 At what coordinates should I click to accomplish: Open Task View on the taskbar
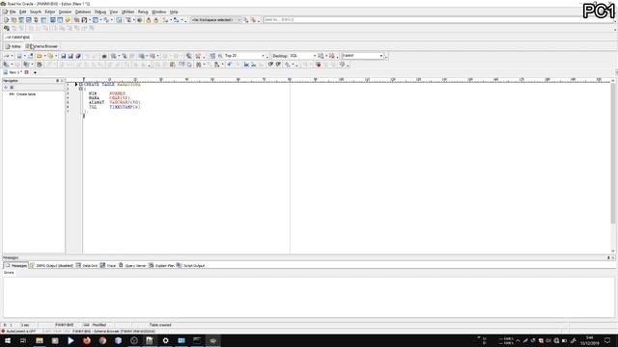(23, 340)
